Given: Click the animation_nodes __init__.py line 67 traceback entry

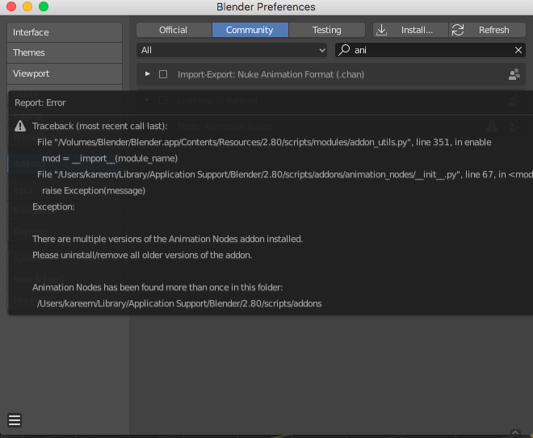Looking at the screenshot, I should (x=285, y=174).
